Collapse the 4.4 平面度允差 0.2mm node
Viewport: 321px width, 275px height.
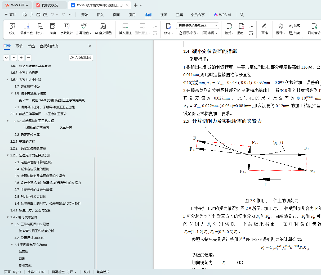(12, 245)
